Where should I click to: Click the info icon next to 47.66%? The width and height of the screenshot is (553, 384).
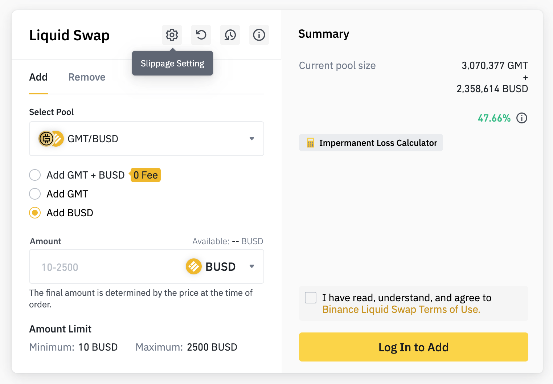pos(522,118)
